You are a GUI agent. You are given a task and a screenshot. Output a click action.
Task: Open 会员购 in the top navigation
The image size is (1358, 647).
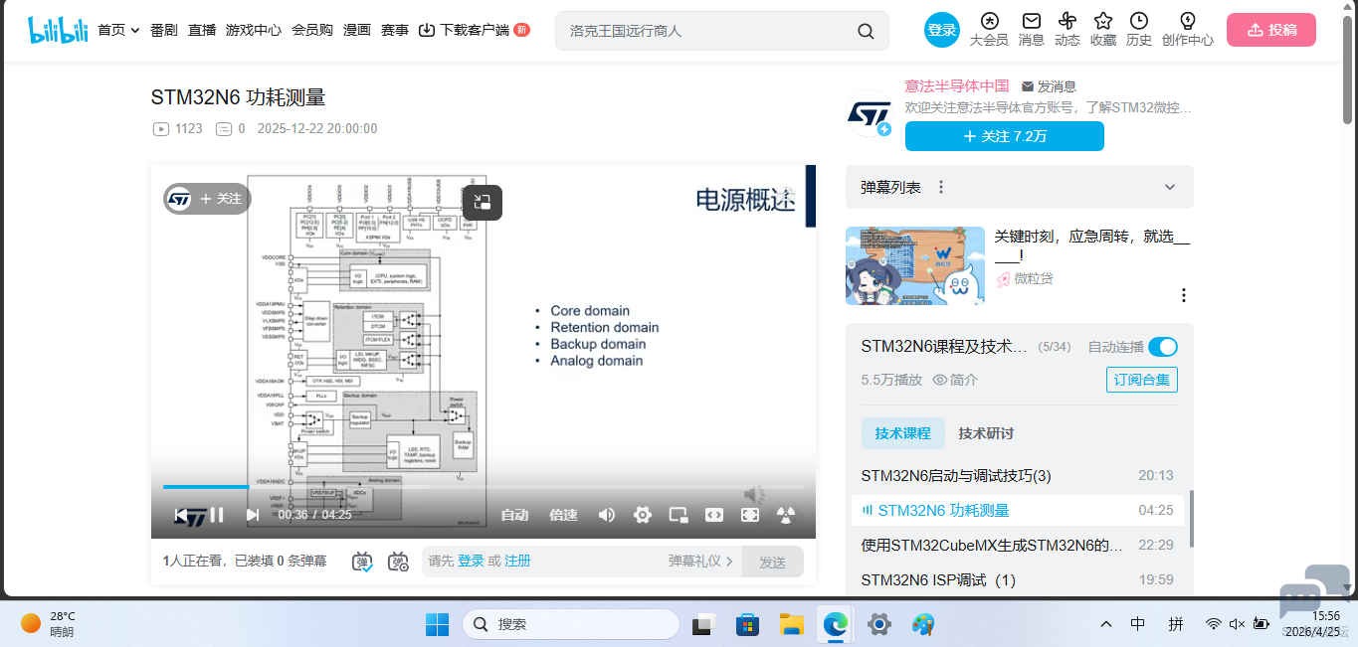tap(312, 30)
